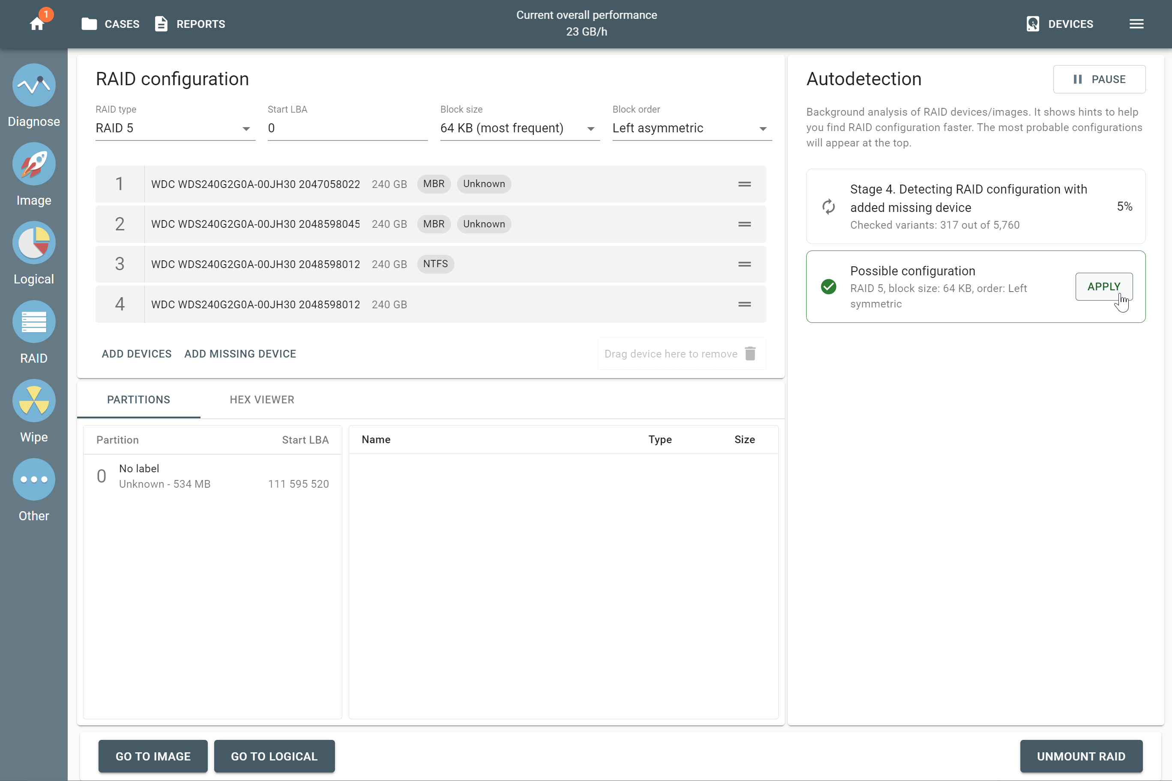Screen dimensions: 1172x781
Task: Click the trash bin remove icon
Action: pyautogui.click(x=750, y=354)
